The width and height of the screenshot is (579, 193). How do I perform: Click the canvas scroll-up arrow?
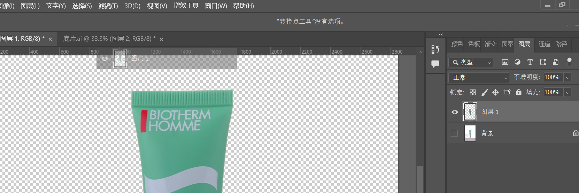420,52
